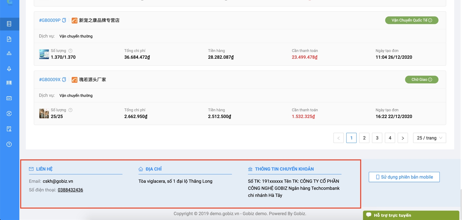This screenshot has width=462, height=220.
Task: Click Sử dụng phiên bản mobile button
Action: pos(404,177)
